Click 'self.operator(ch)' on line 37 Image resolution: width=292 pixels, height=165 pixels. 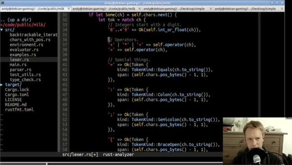(173, 45)
